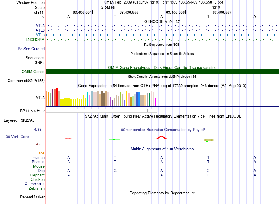Click the 4.88 PhyloP maximum value
This screenshot has height=204, width=279.
tap(38, 130)
